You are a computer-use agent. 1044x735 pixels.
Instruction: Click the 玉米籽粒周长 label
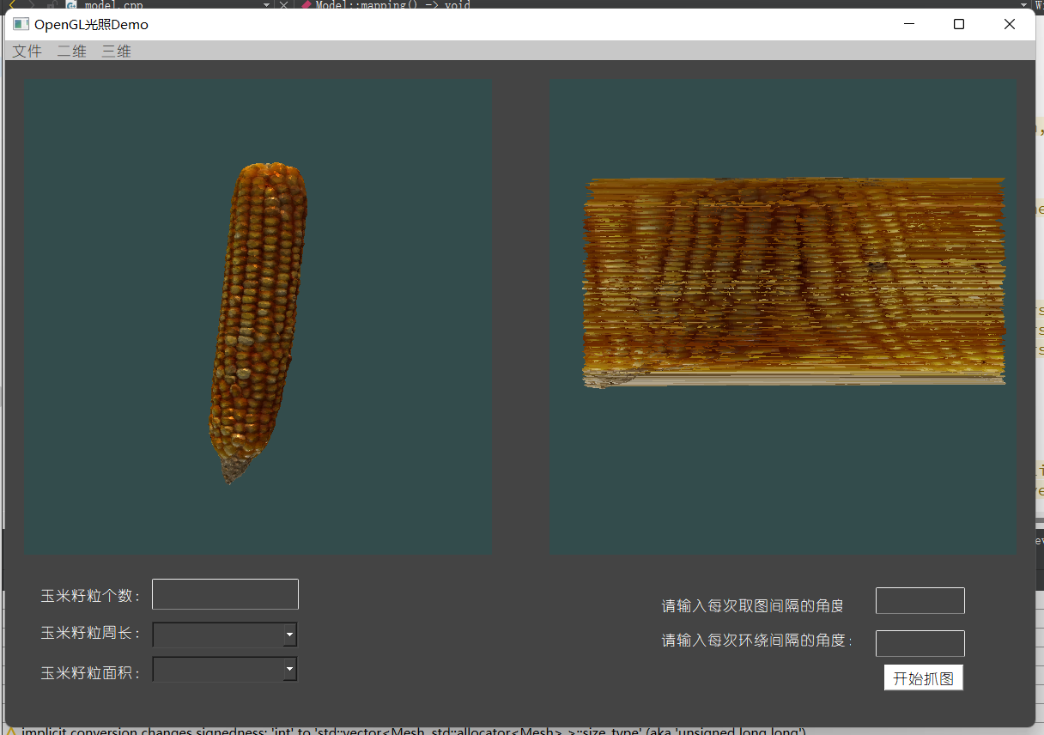91,634
